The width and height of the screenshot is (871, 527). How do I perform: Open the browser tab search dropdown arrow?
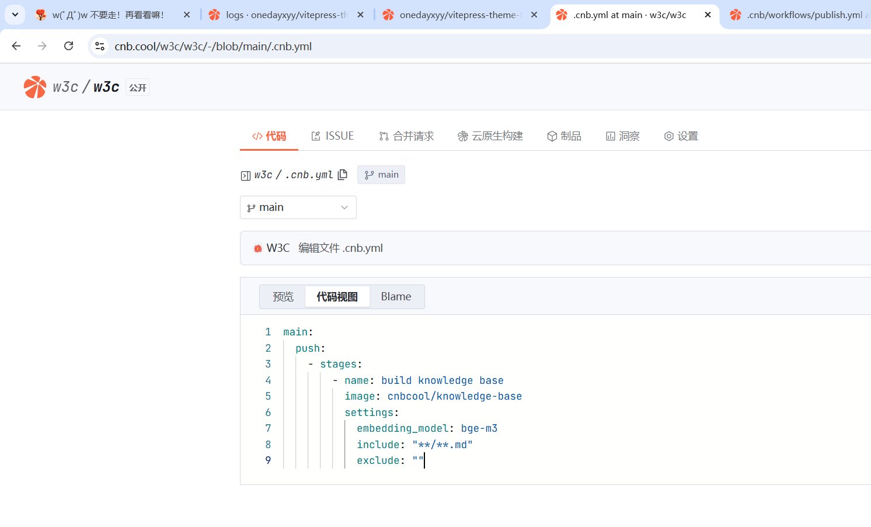pyautogui.click(x=15, y=15)
